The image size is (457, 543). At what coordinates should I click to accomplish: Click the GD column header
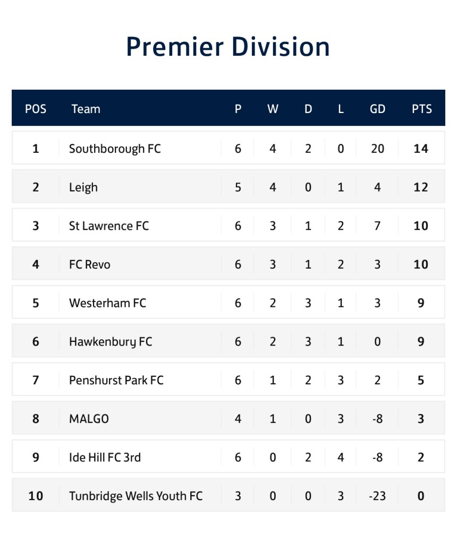377,109
